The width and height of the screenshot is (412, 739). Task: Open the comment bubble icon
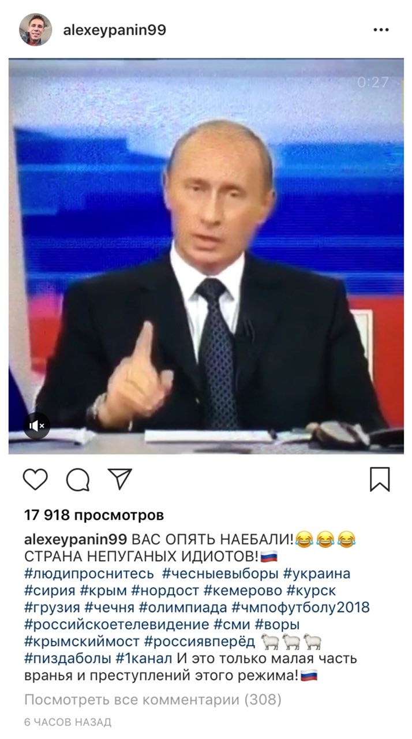pyautogui.click(x=78, y=480)
